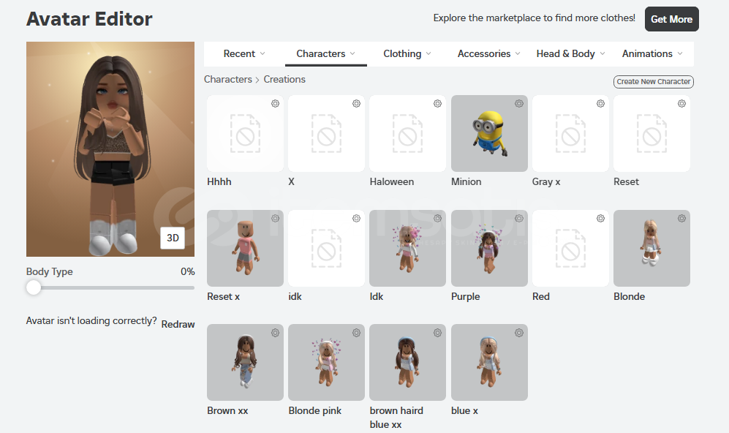
Task: Click the Get More button
Action: (x=671, y=19)
